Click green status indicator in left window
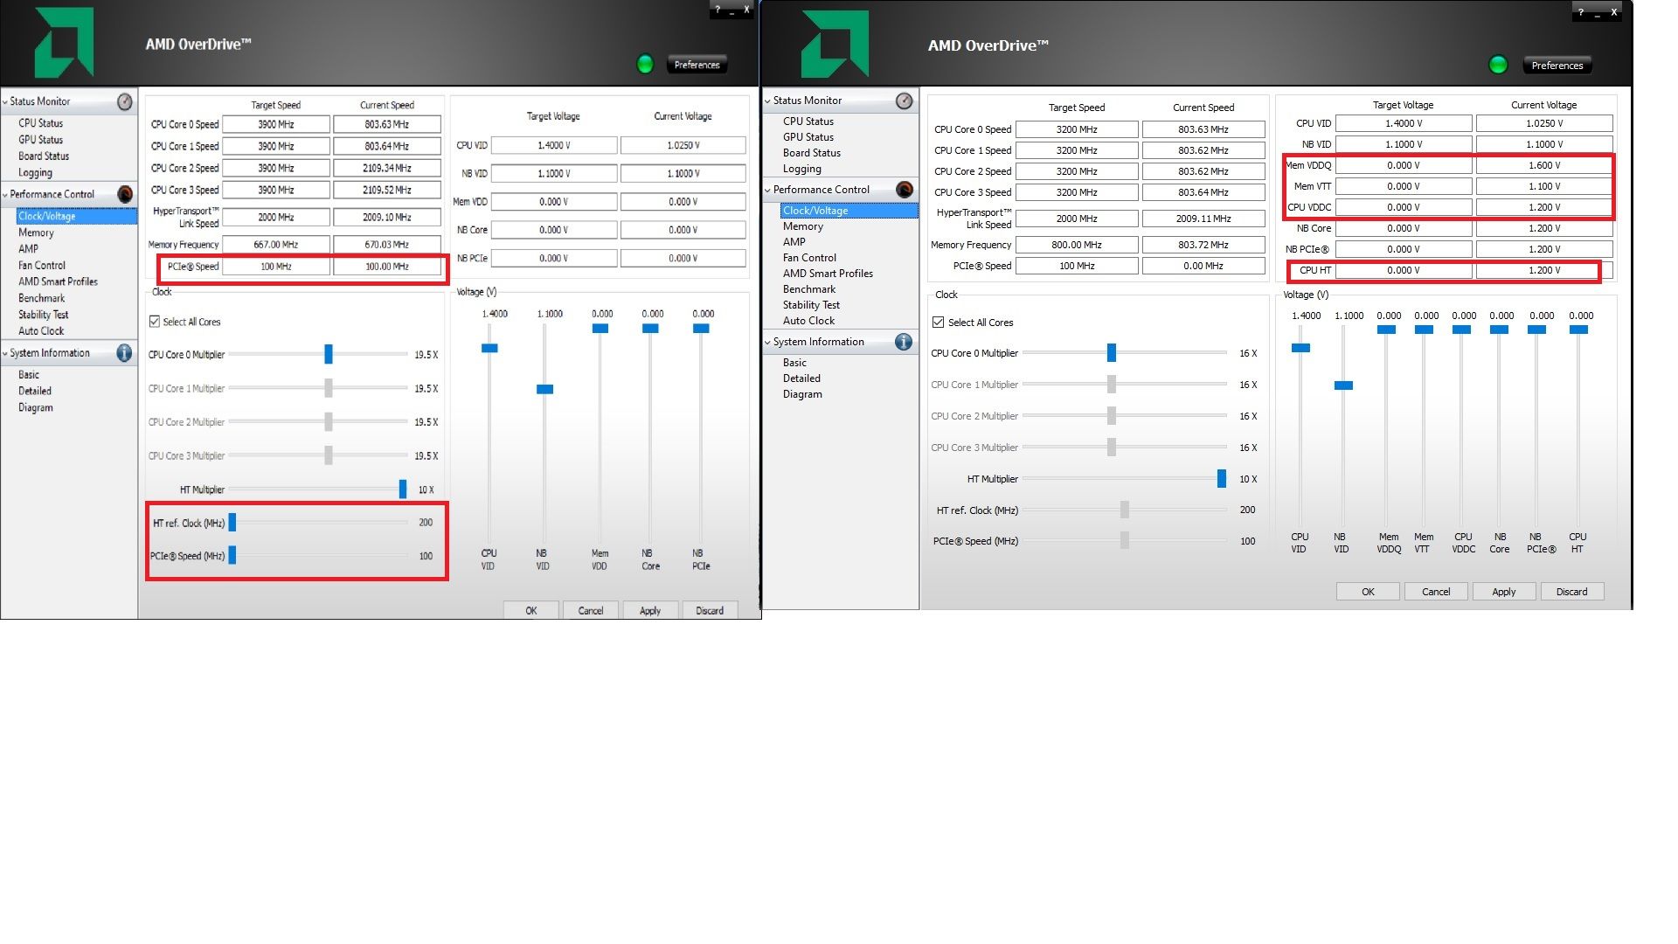This screenshot has width=1678, height=944. pos(645,64)
